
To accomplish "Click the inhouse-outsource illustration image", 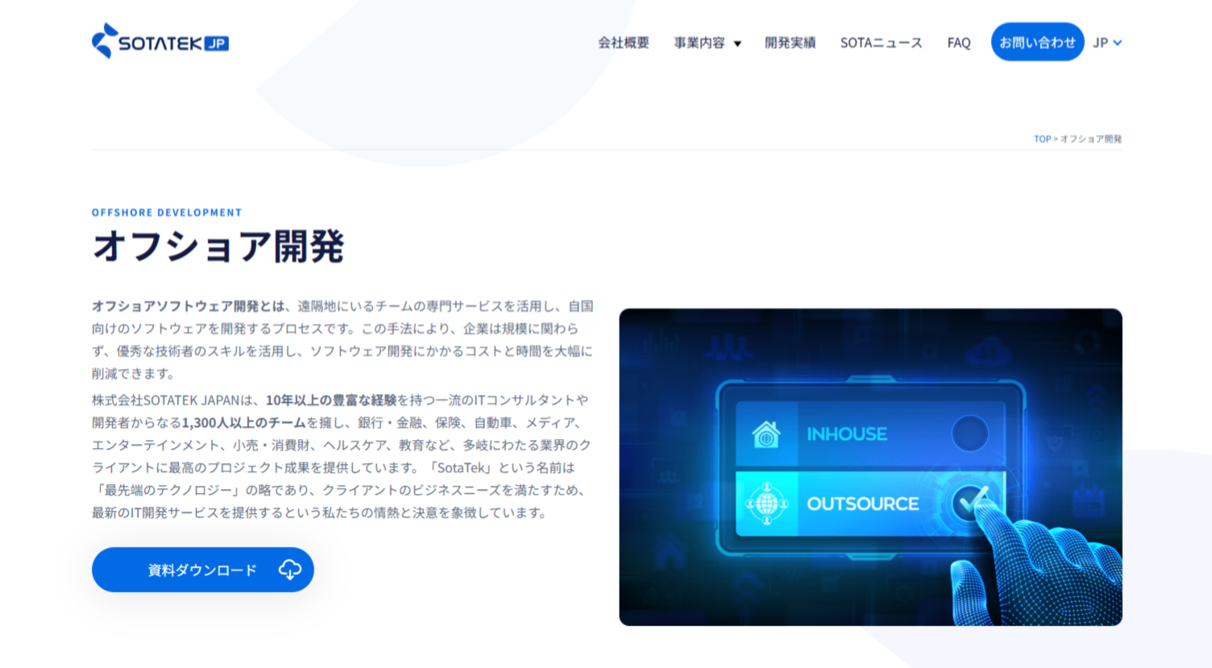I will [x=870, y=467].
